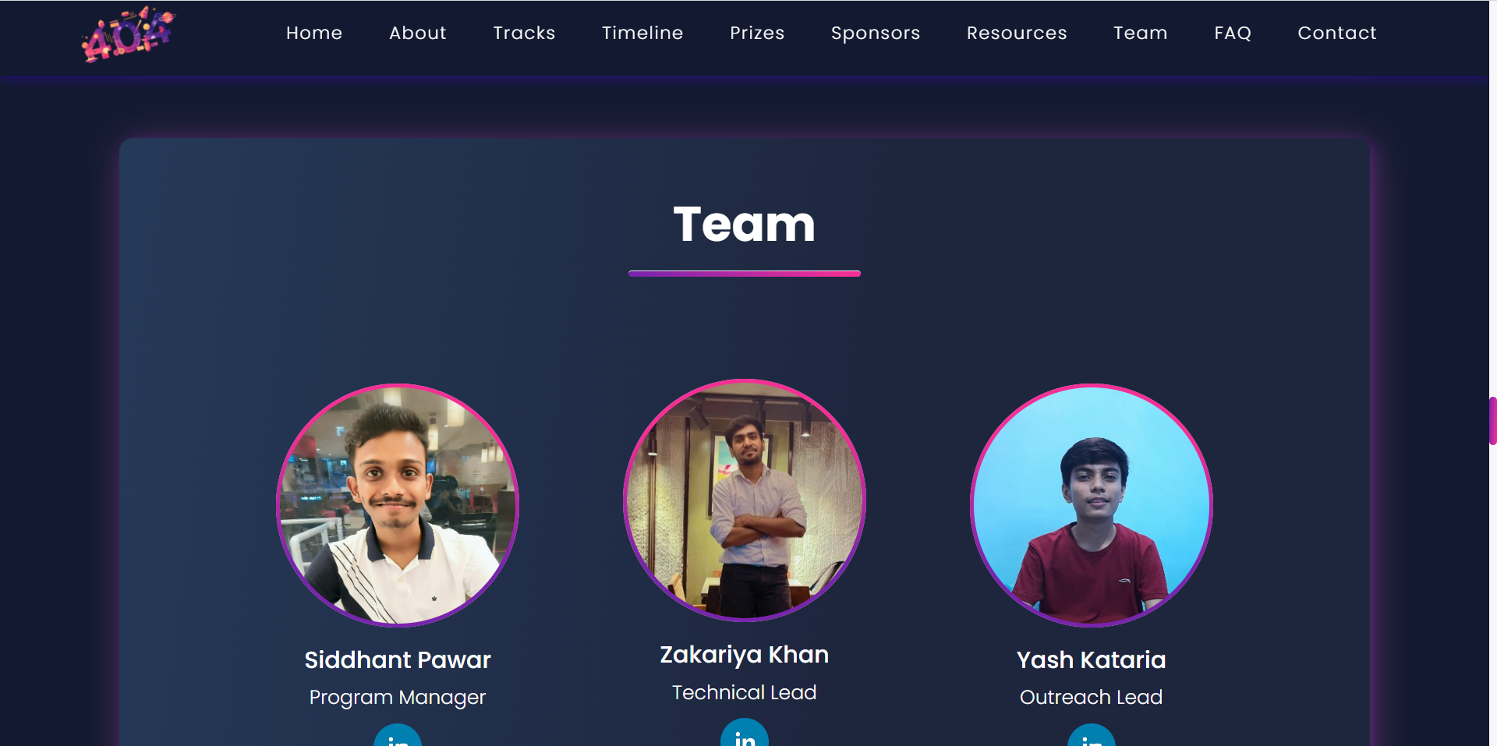Open Resources in the top navigation
Screen dimensions: 1497x746
point(1017,33)
